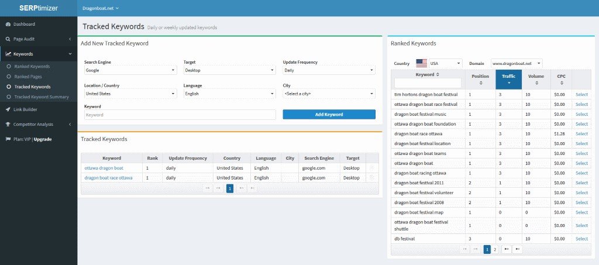Open the ottawa dragon boat tracked link
Image resolution: width=599 pixels, height=265 pixels.
coord(104,168)
